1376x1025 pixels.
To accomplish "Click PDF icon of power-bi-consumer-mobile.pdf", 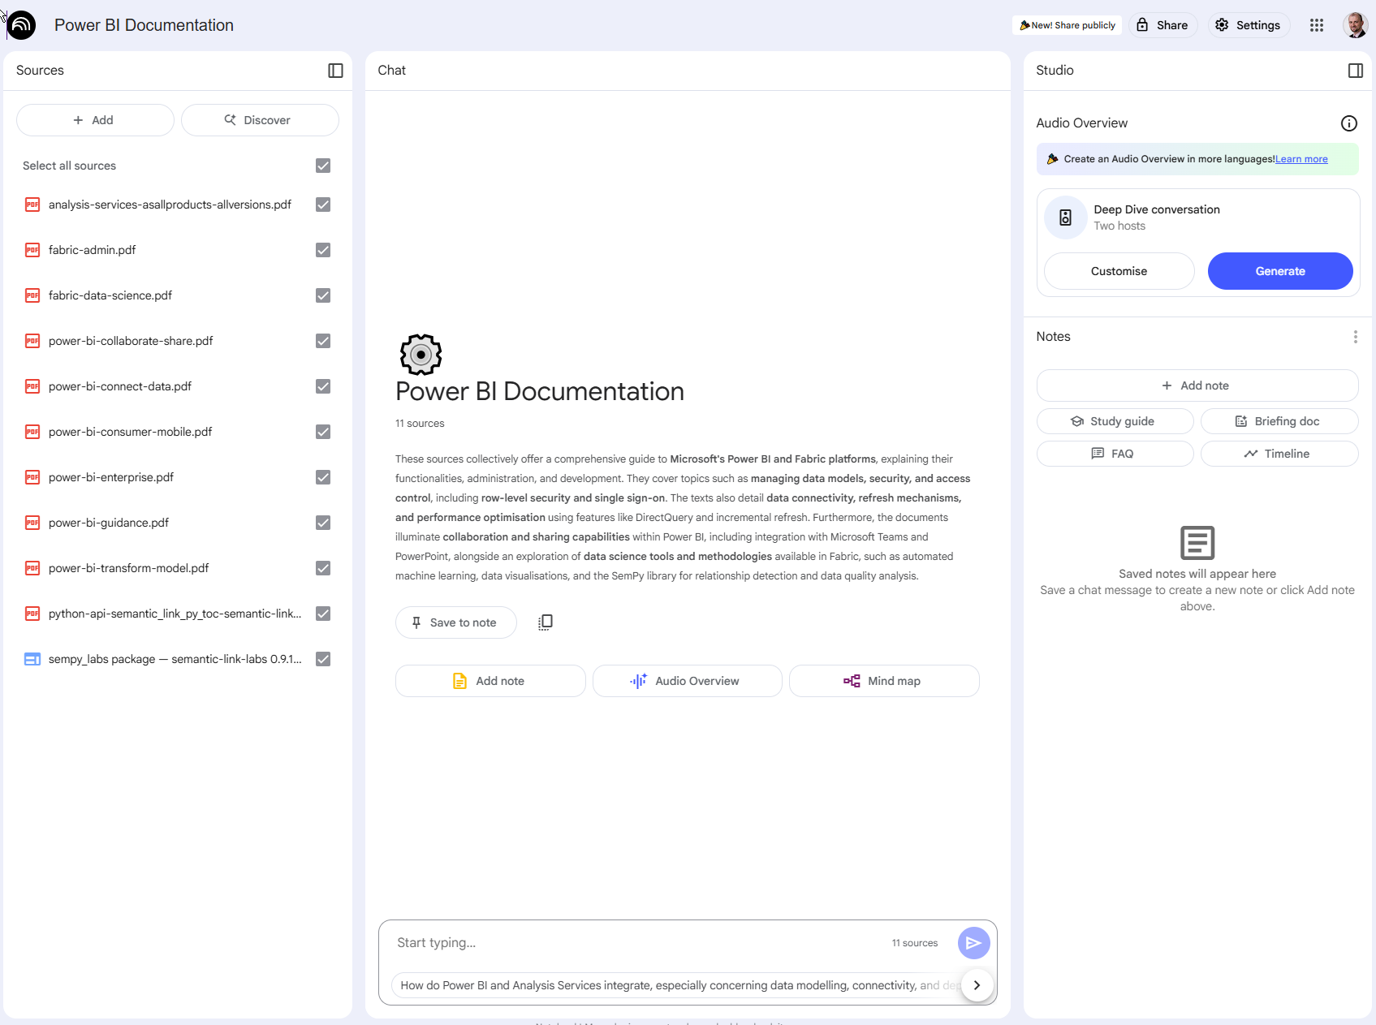I will (32, 432).
